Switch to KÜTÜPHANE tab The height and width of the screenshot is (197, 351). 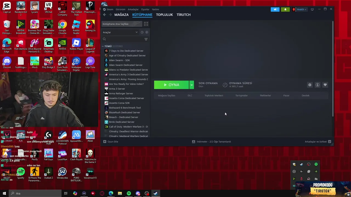coord(142,15)
